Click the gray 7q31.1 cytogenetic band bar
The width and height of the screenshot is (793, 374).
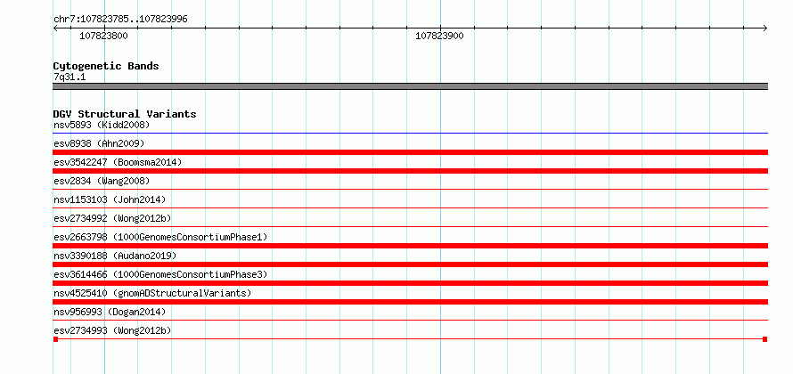[x=411, y=86]
